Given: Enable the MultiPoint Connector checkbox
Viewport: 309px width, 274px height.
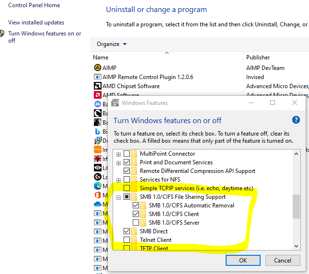Looking at the screenshot, I should click(x=126, y=154).
